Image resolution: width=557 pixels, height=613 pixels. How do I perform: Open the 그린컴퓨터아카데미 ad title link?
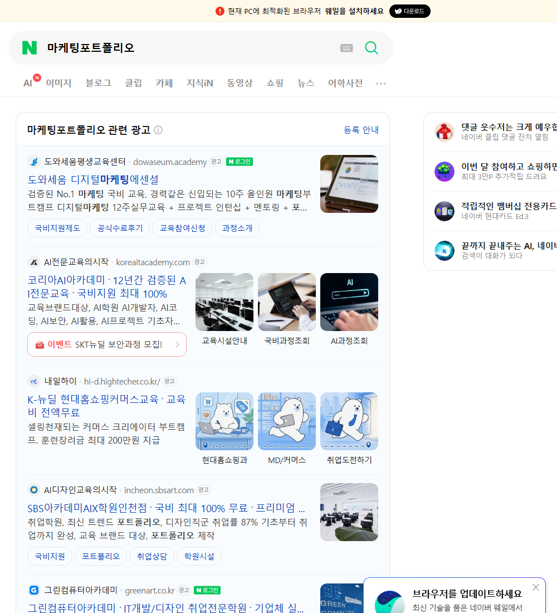165,607
